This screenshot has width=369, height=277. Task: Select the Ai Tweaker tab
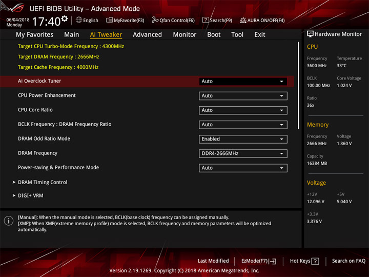(x=106, y=35)
